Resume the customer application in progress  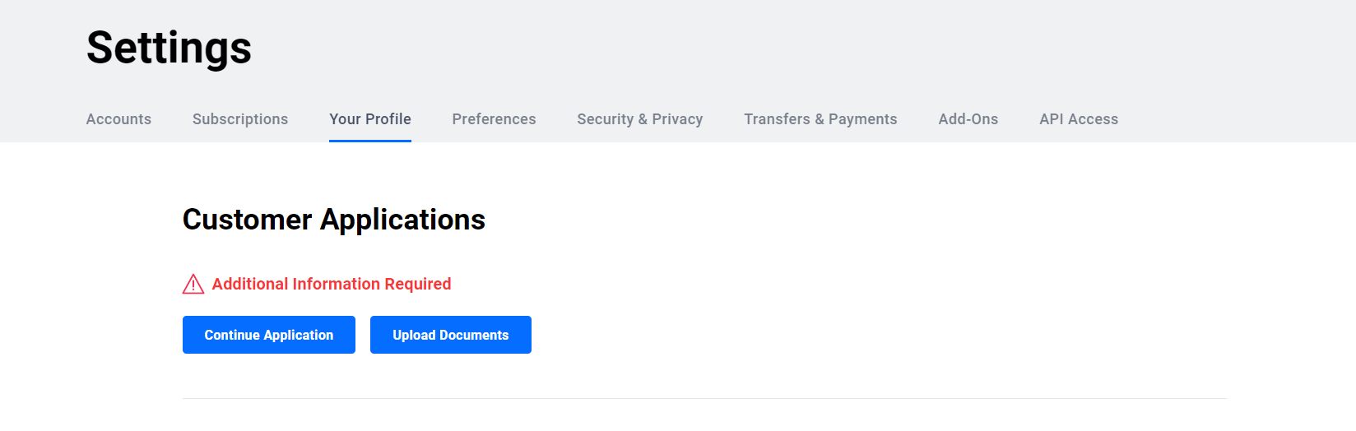269,335
